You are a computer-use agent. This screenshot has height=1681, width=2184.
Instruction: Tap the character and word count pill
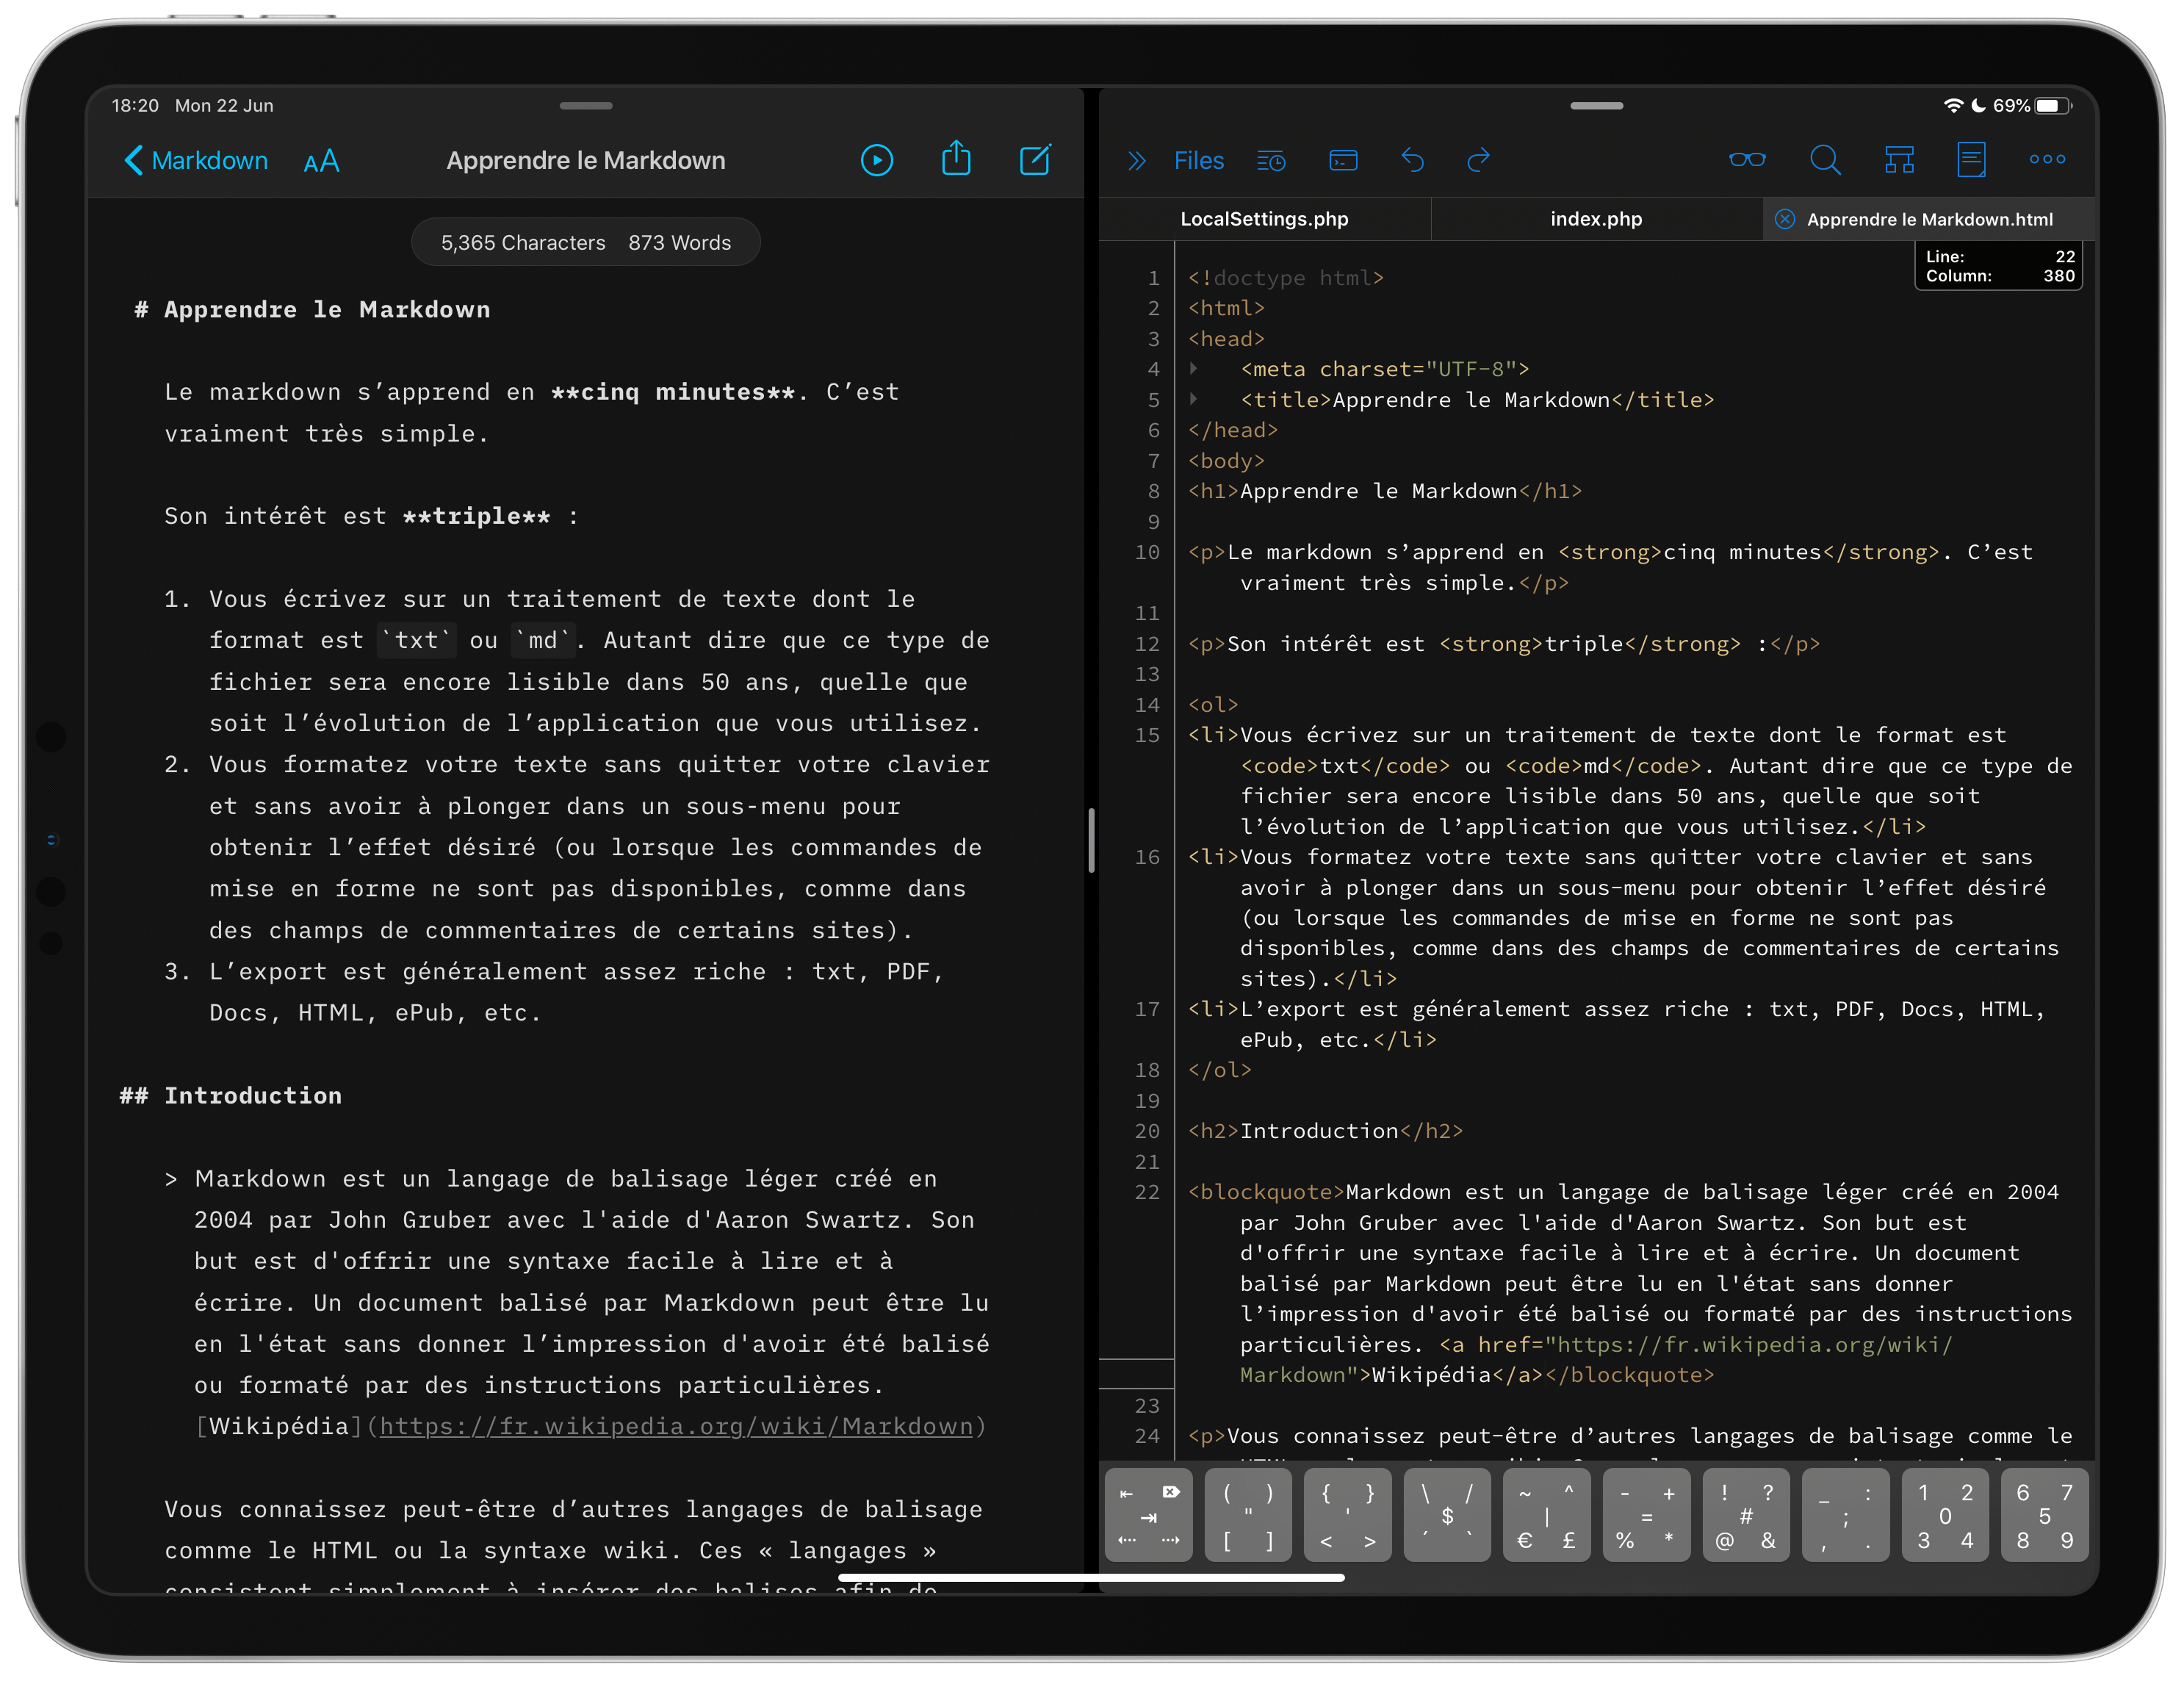[x=586, y=243]
